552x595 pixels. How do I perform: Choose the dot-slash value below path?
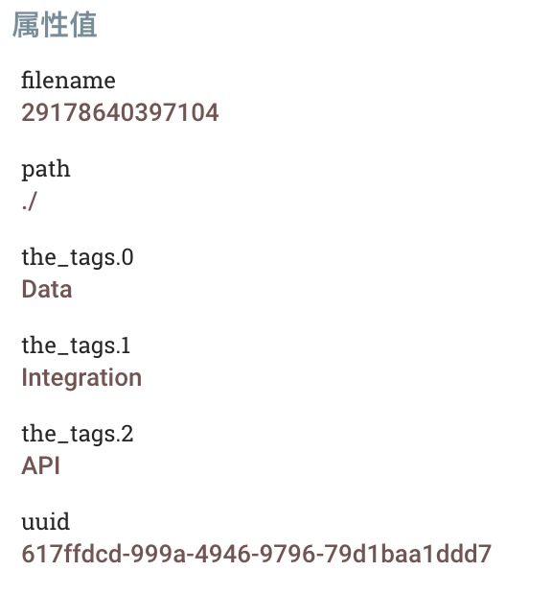pyautogui.click(x=29, y=202)
